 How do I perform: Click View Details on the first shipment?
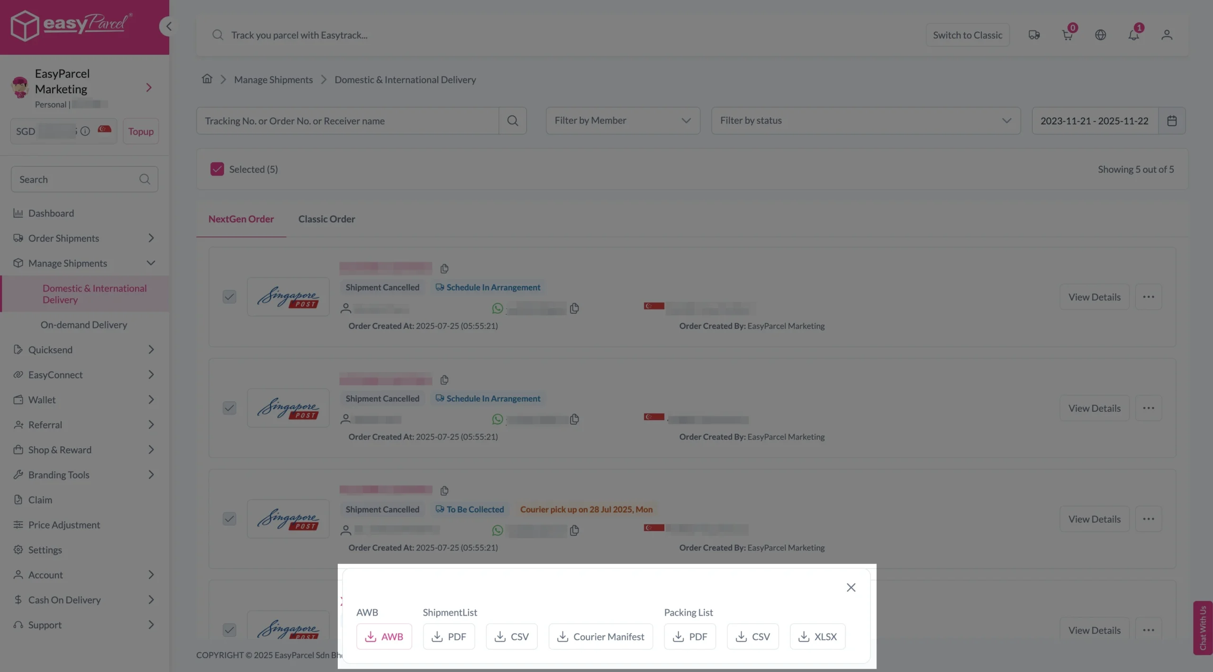tap(1094, 297)
